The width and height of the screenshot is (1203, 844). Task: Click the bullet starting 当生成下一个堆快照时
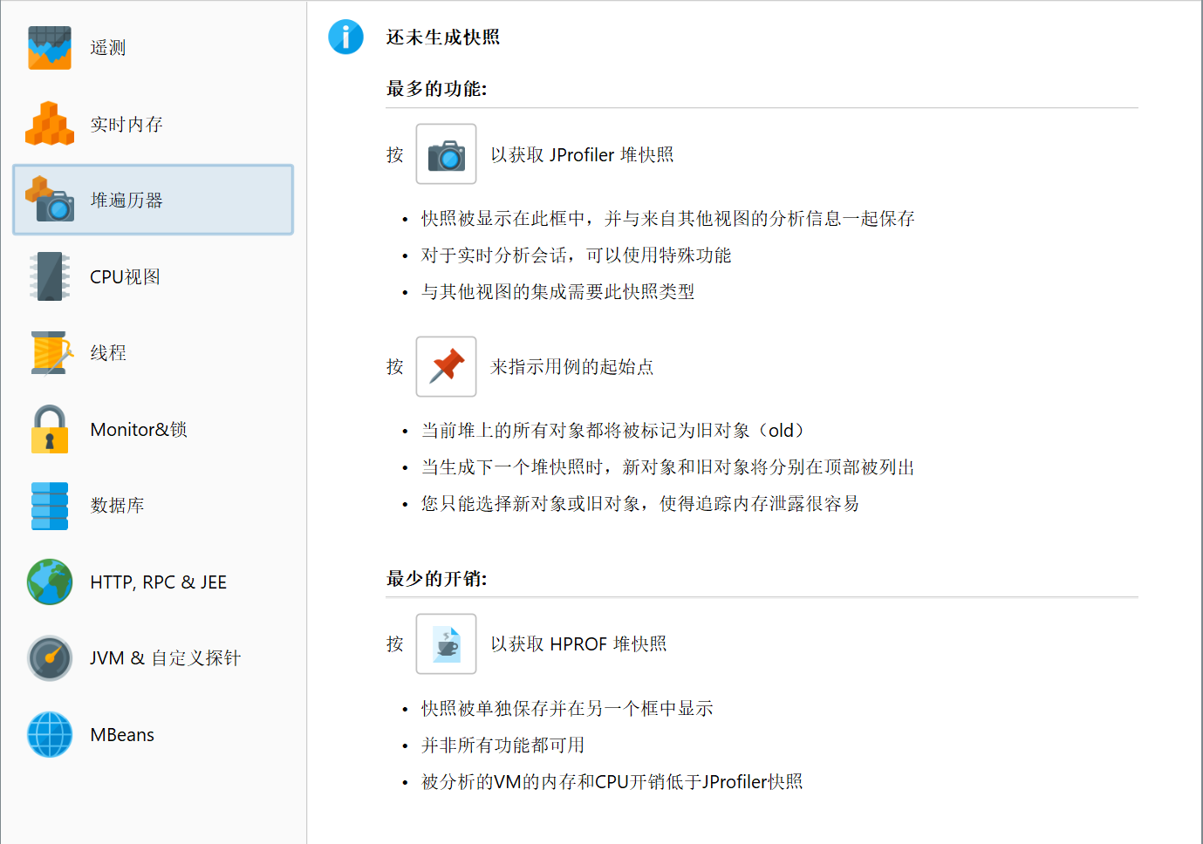coord(668,466)
